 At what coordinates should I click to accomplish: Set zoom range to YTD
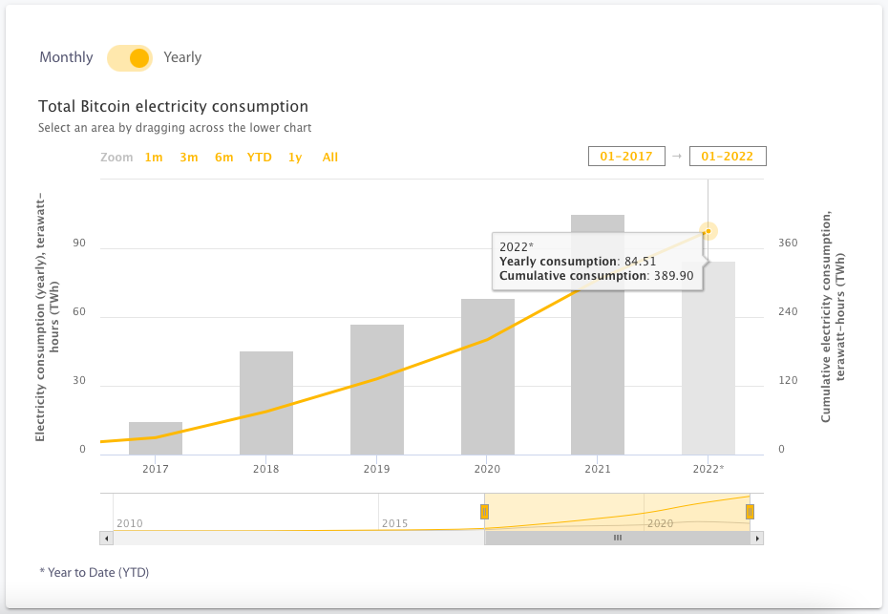[260, 158]
